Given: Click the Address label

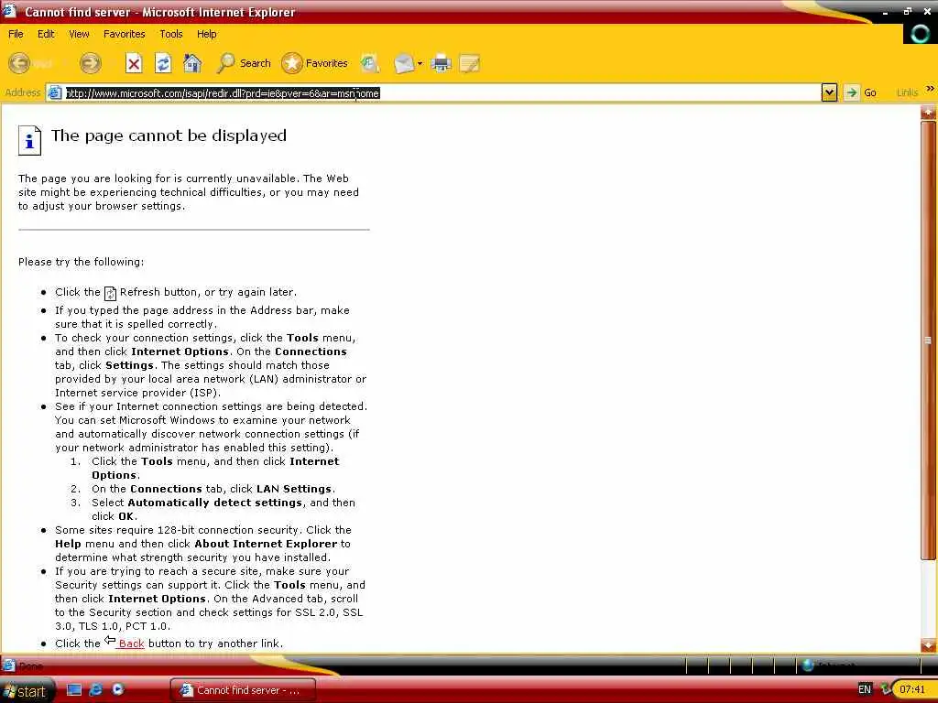Looking at the screenshot, I should click(22, 92).
